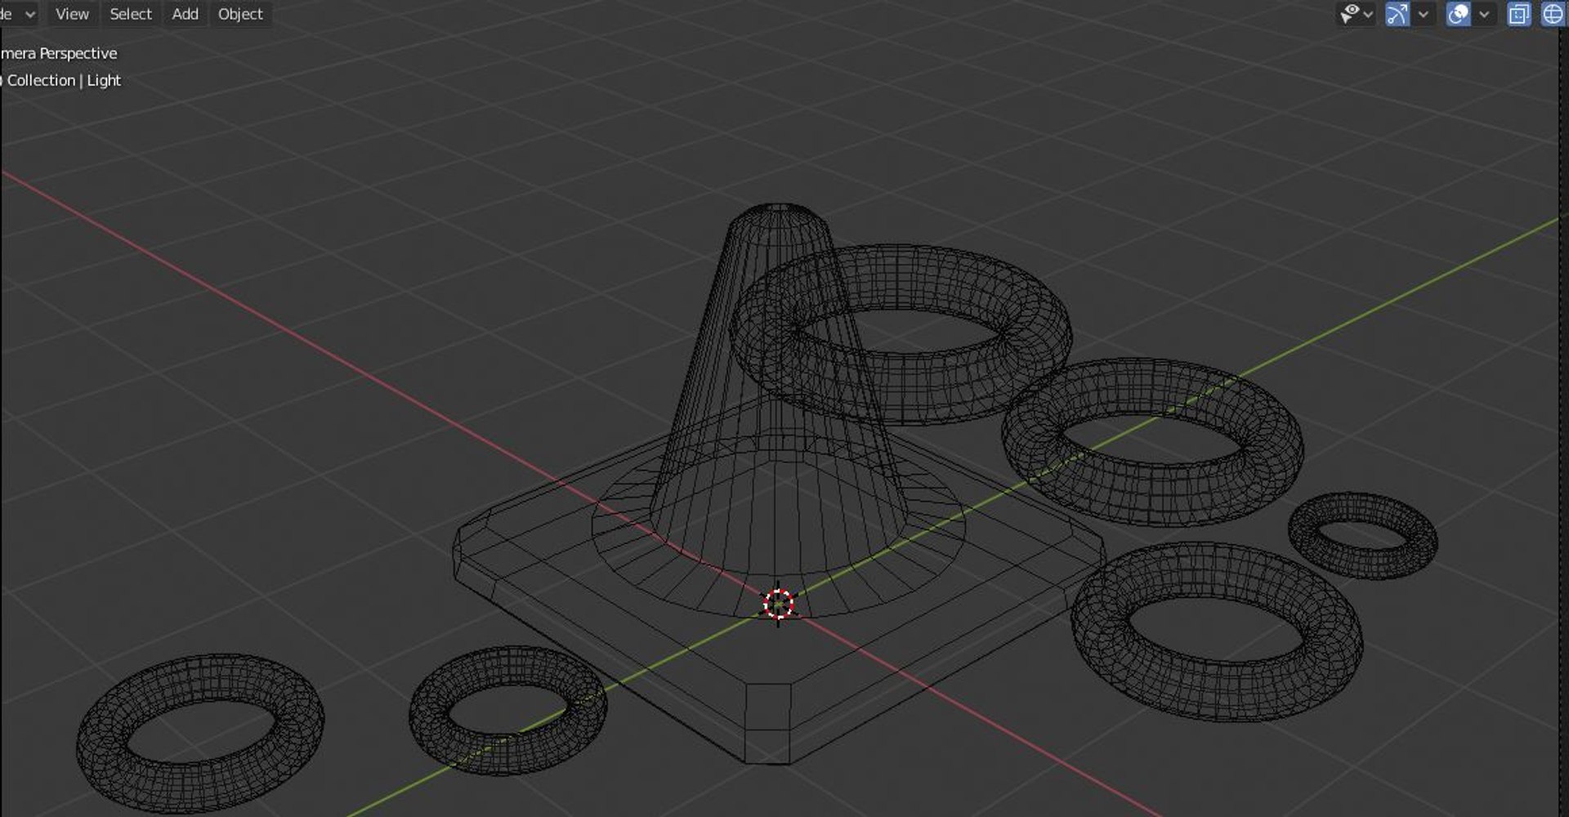Click the 'Perspective' view label text

click(78, 53)
